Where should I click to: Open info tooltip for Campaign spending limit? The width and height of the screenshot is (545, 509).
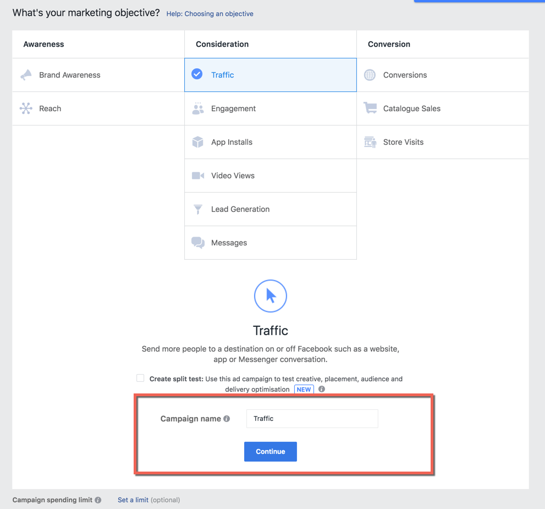click(98, 500)
